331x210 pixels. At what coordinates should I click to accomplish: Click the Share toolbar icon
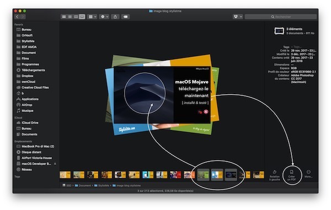[x=115, y=17]
